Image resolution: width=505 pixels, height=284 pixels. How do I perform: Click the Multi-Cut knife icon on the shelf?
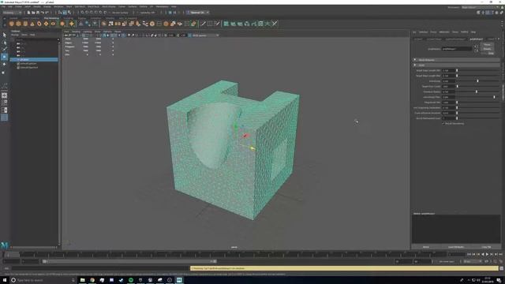click(x=204, y=24)
